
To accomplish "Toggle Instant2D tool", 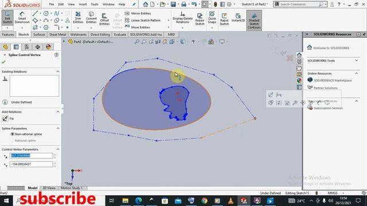I will click(x=238, y=18).
